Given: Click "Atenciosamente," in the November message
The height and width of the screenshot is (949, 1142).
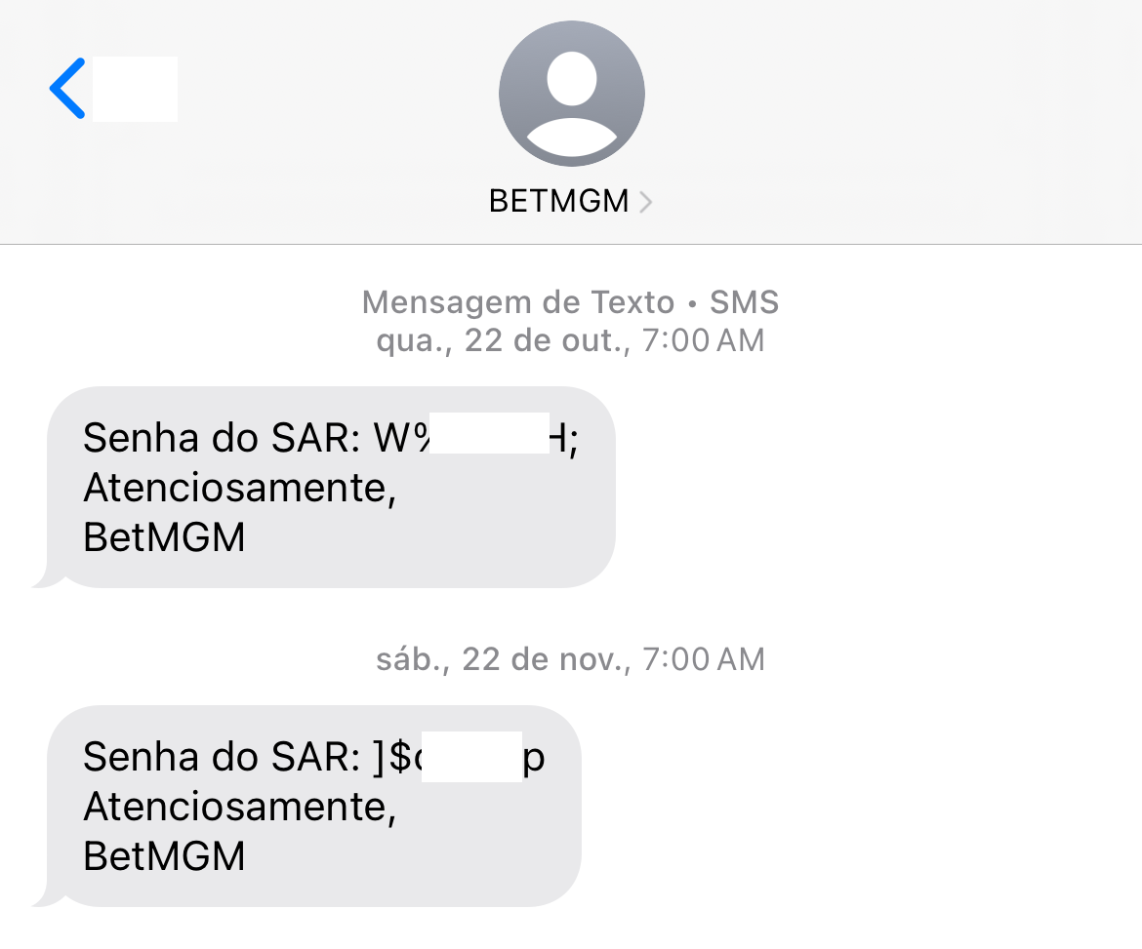Looking at the screenshot, I should pos(239,807).
